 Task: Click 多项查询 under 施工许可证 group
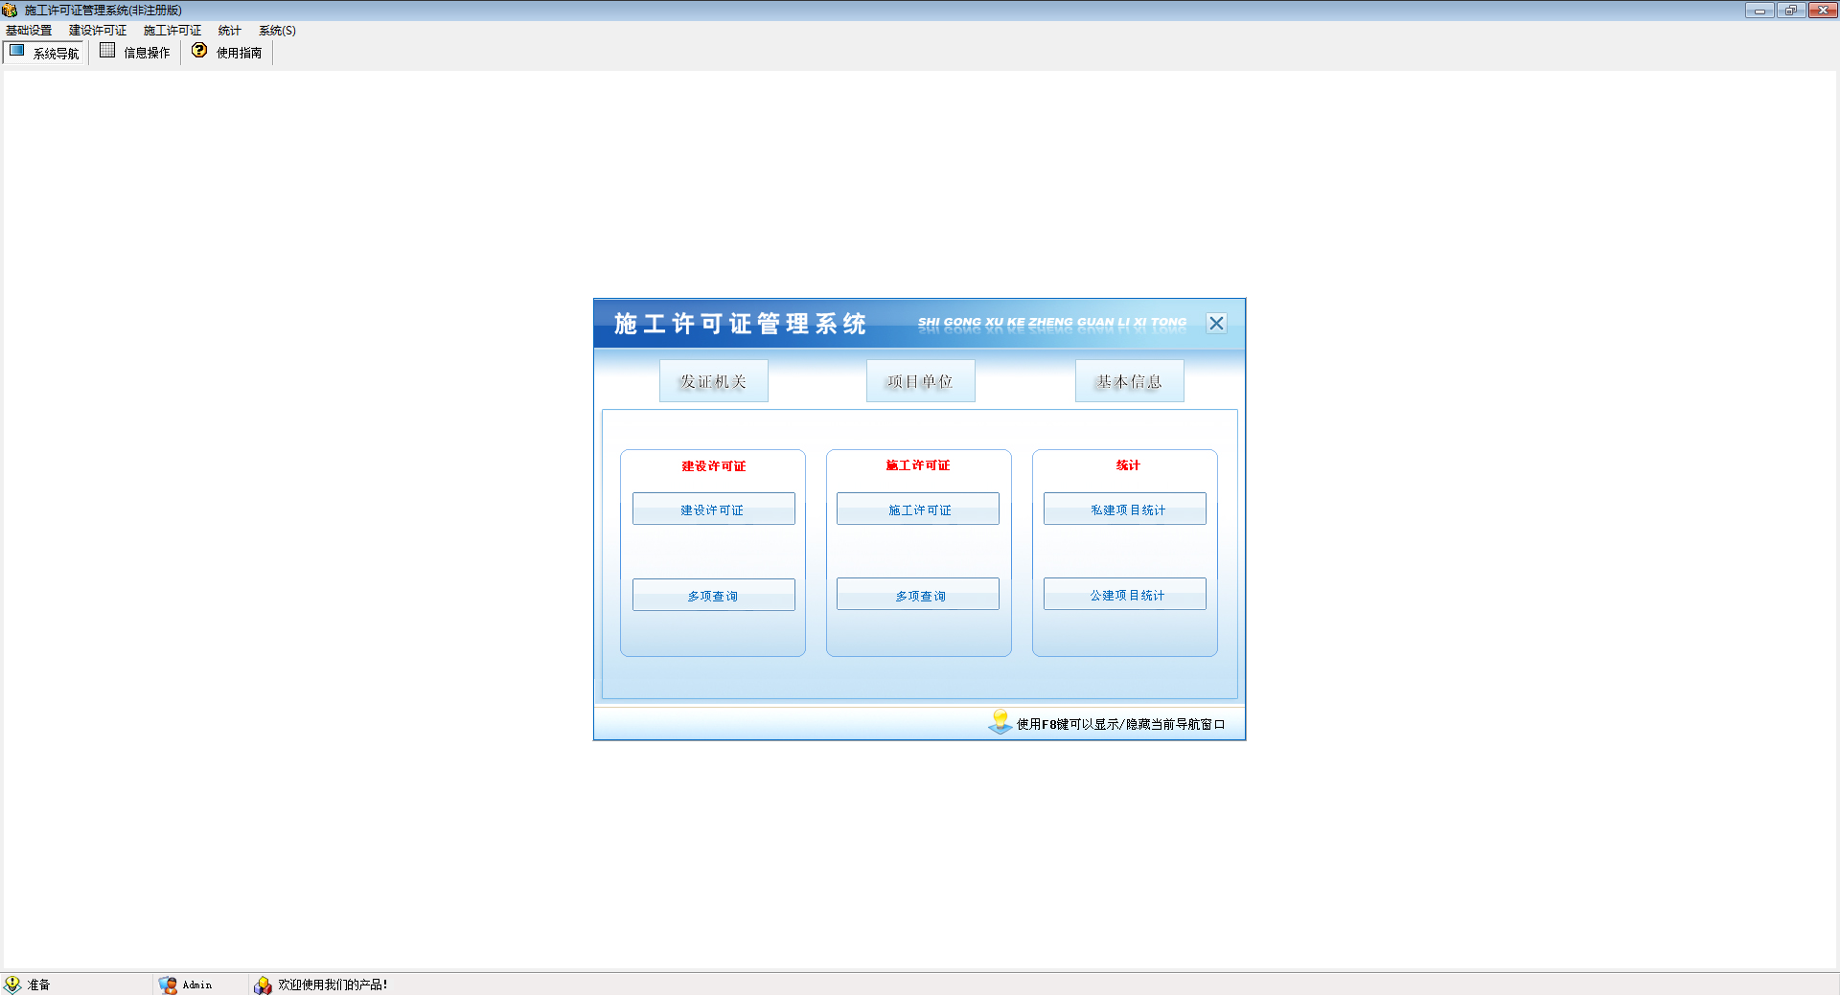pyautogui.click(x=918, y=595)
